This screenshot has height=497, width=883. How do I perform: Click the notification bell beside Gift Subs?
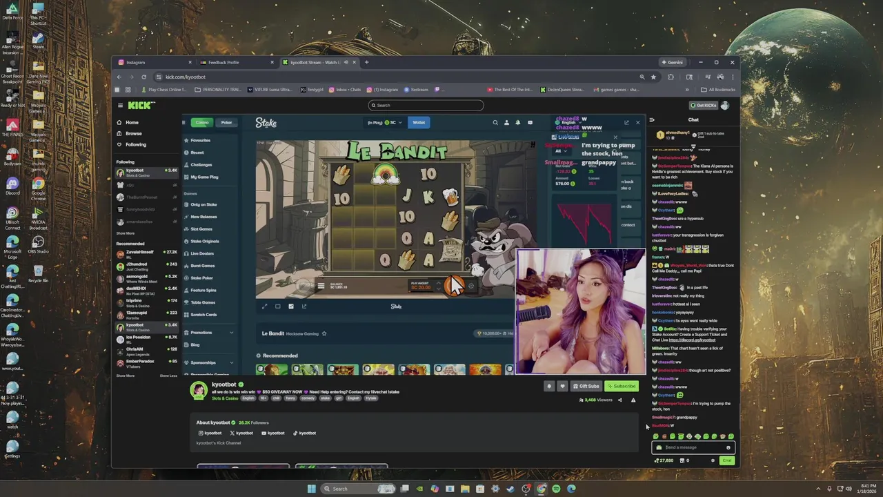[x=549, y=387]
